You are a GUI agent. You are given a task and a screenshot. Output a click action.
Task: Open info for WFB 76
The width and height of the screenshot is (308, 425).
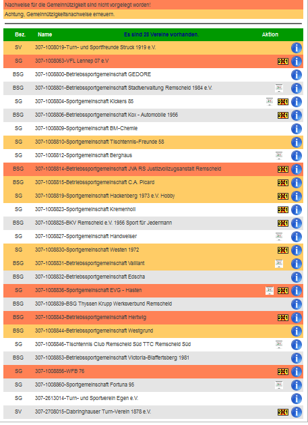pyautogui.click(x=297, y=372)
